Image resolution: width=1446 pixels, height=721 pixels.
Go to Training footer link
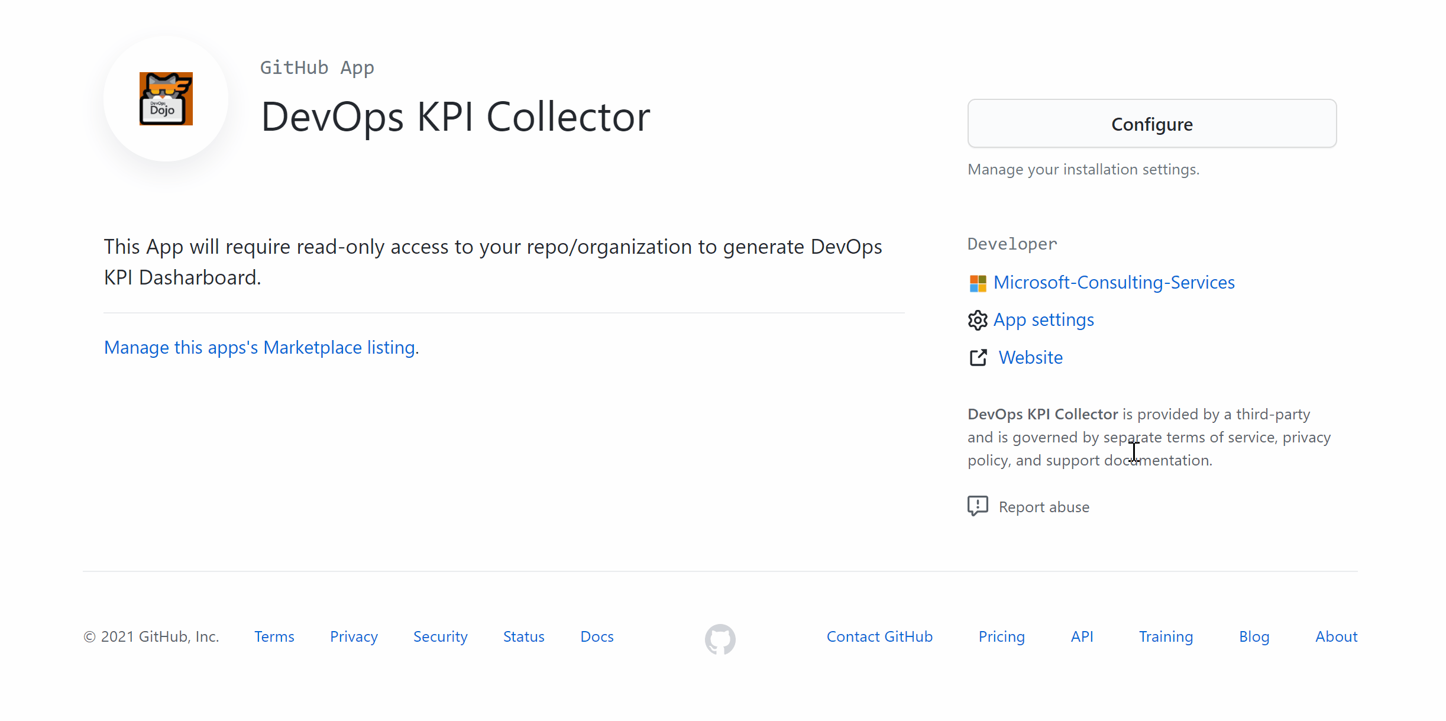pyautogui.click(x=1166, y=636)
